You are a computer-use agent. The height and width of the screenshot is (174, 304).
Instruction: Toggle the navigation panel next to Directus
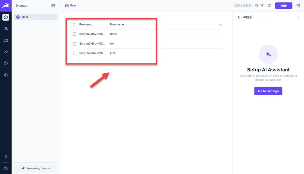click(x=53, y=6)
